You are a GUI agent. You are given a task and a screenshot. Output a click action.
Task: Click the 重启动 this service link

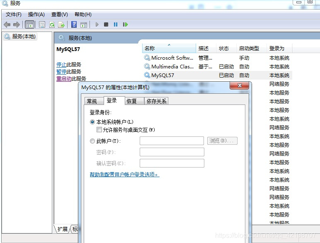click(64, 79)
